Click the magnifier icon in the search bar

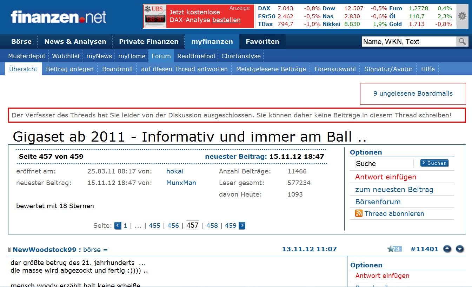pyautogui.click(x=461, y=41)
